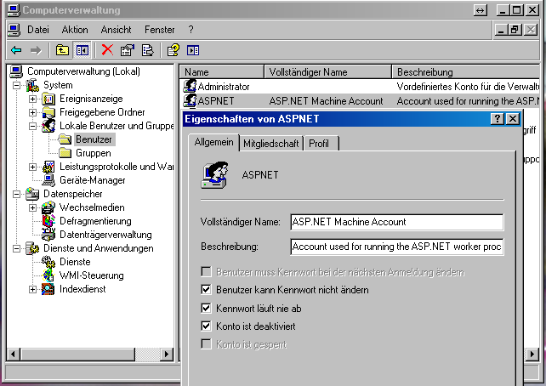Open the Aktion menu
Screen dimensions: 546x386
tap(75, 30)
